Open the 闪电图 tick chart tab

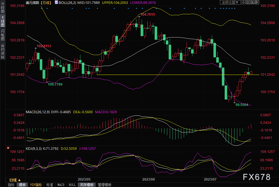coord(3,35)
